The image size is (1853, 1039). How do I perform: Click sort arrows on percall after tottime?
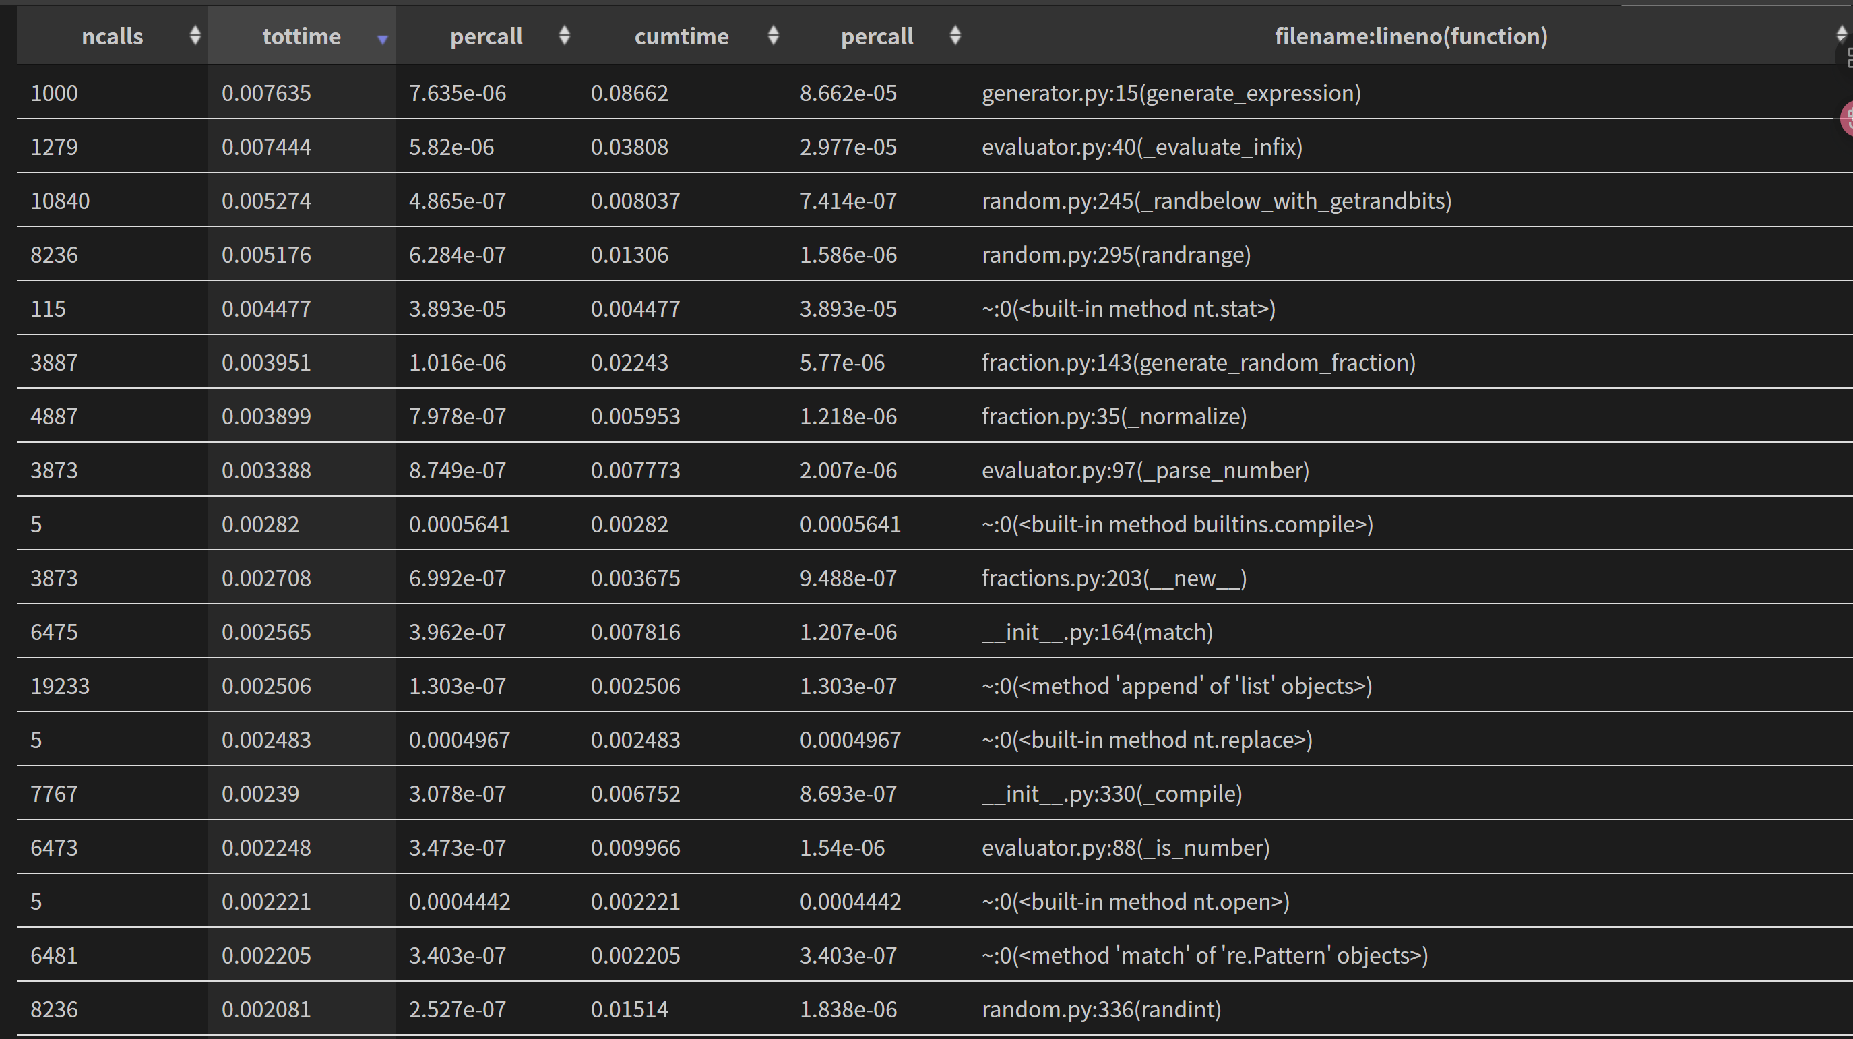click(x=565, y=36)
